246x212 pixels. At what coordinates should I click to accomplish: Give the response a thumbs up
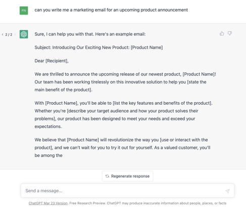point(222,33)
